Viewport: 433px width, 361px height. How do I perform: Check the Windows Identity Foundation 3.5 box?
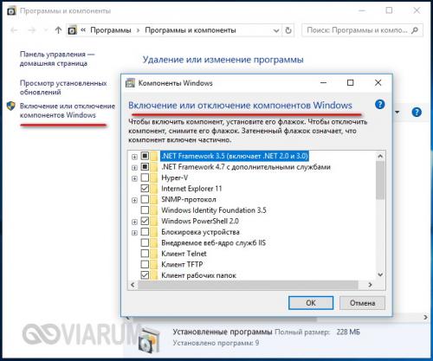pyautogui.click(x=145, y=210)
